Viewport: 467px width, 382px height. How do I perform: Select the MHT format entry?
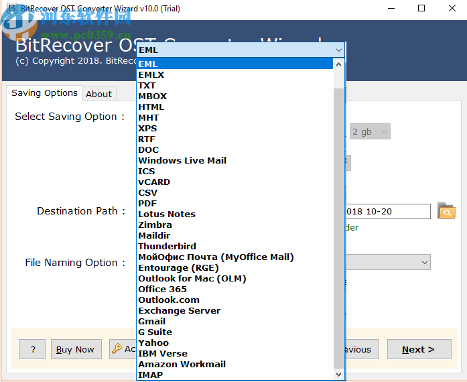click(x=235, y=117)
